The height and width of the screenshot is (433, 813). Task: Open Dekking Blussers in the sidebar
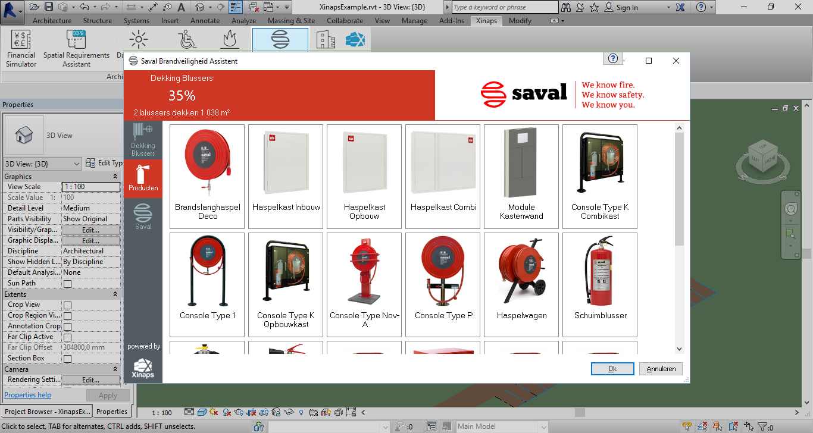click(143, 140)
